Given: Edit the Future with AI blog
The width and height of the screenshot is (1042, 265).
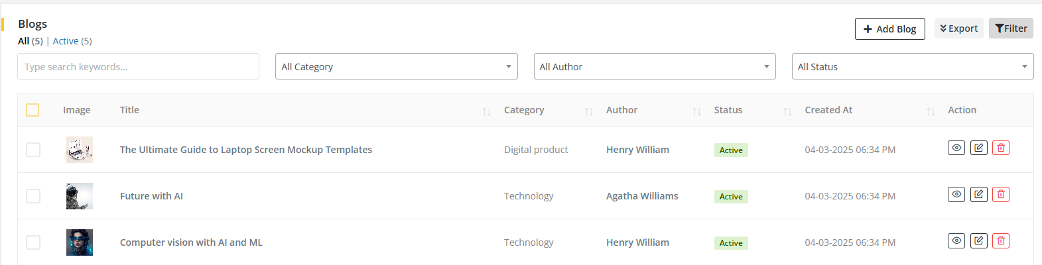Looking at the screenshot, I should click(978, 194).
